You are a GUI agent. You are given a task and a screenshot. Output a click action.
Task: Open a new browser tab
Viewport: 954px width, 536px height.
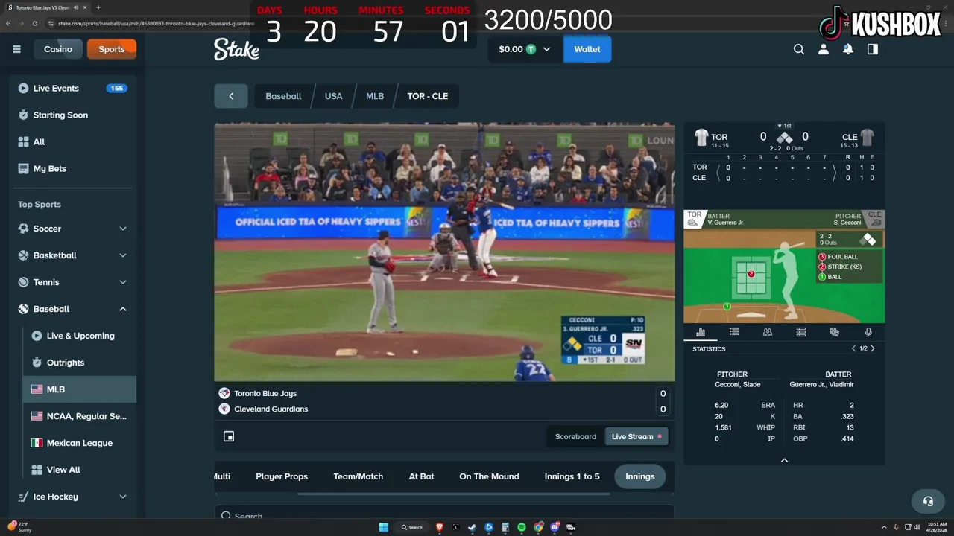(x=98, y=7)
